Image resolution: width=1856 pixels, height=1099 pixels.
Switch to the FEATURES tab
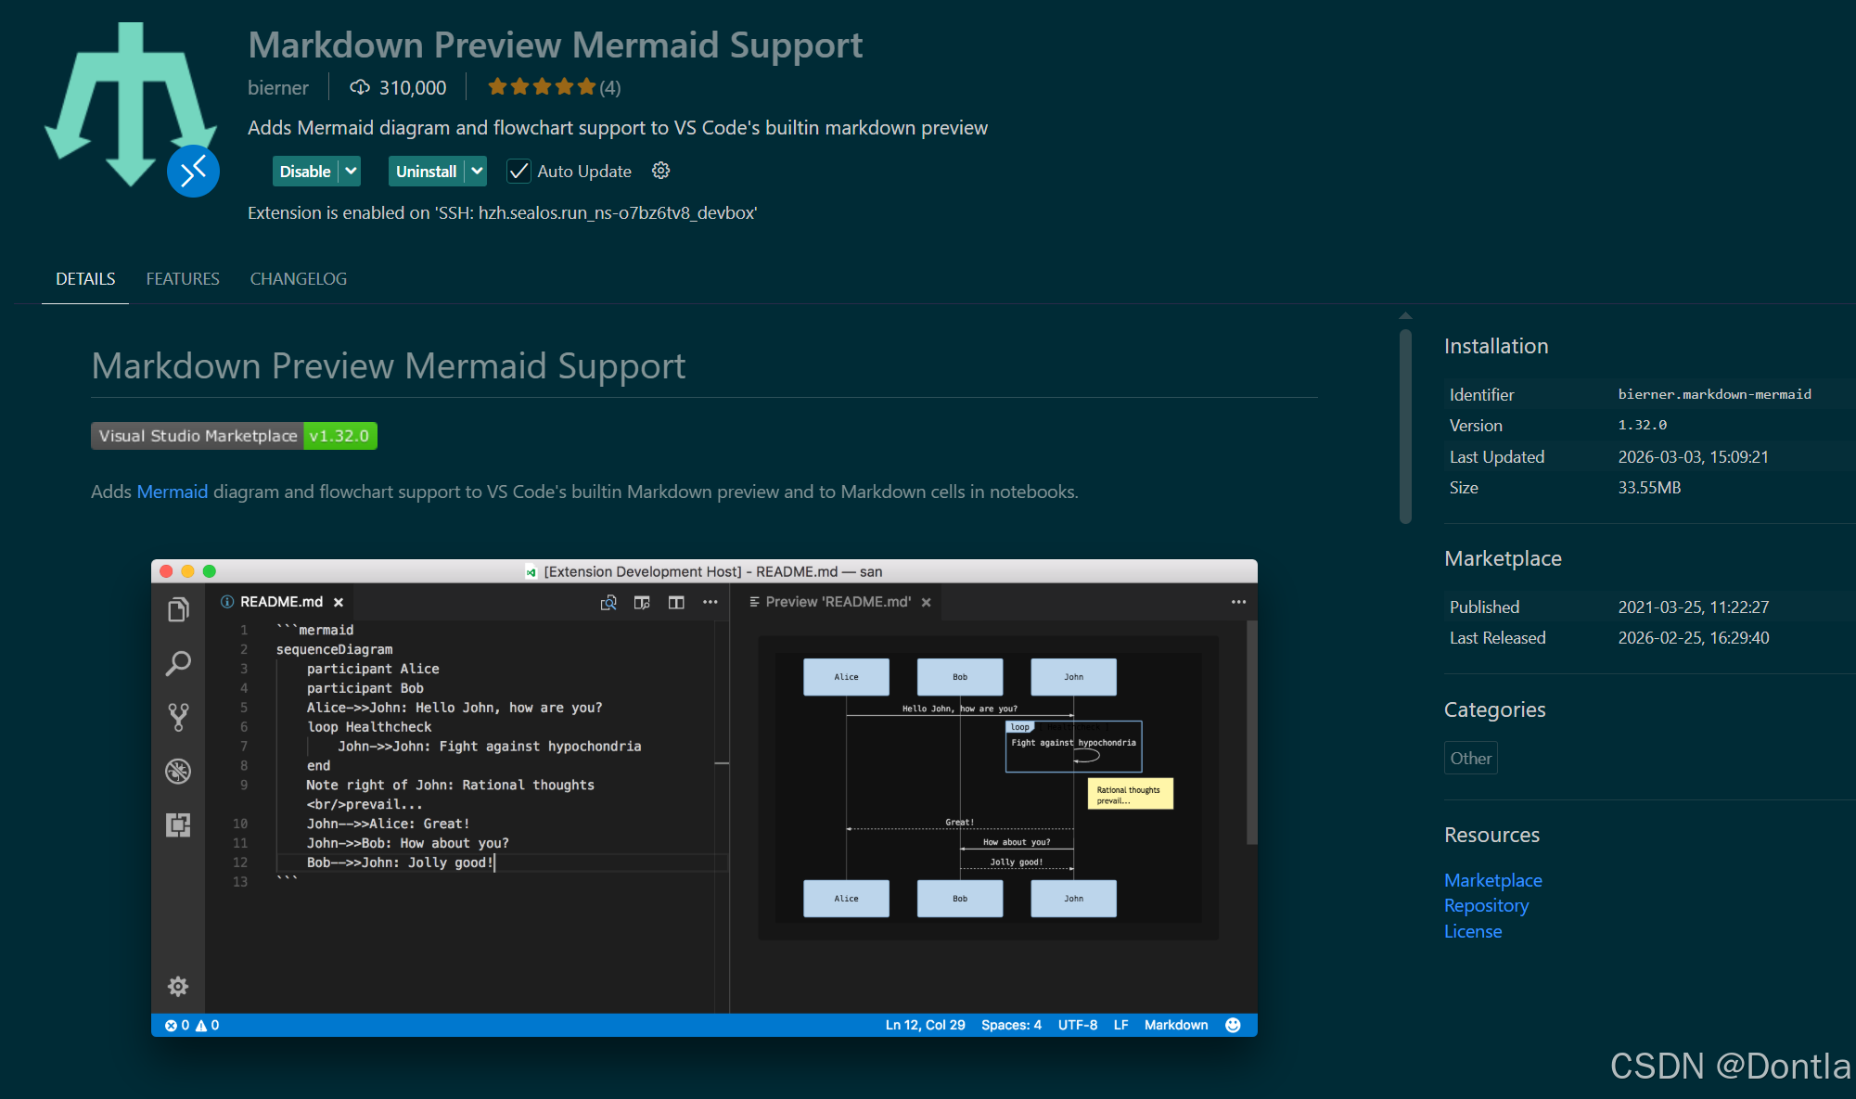pos(183,279)
